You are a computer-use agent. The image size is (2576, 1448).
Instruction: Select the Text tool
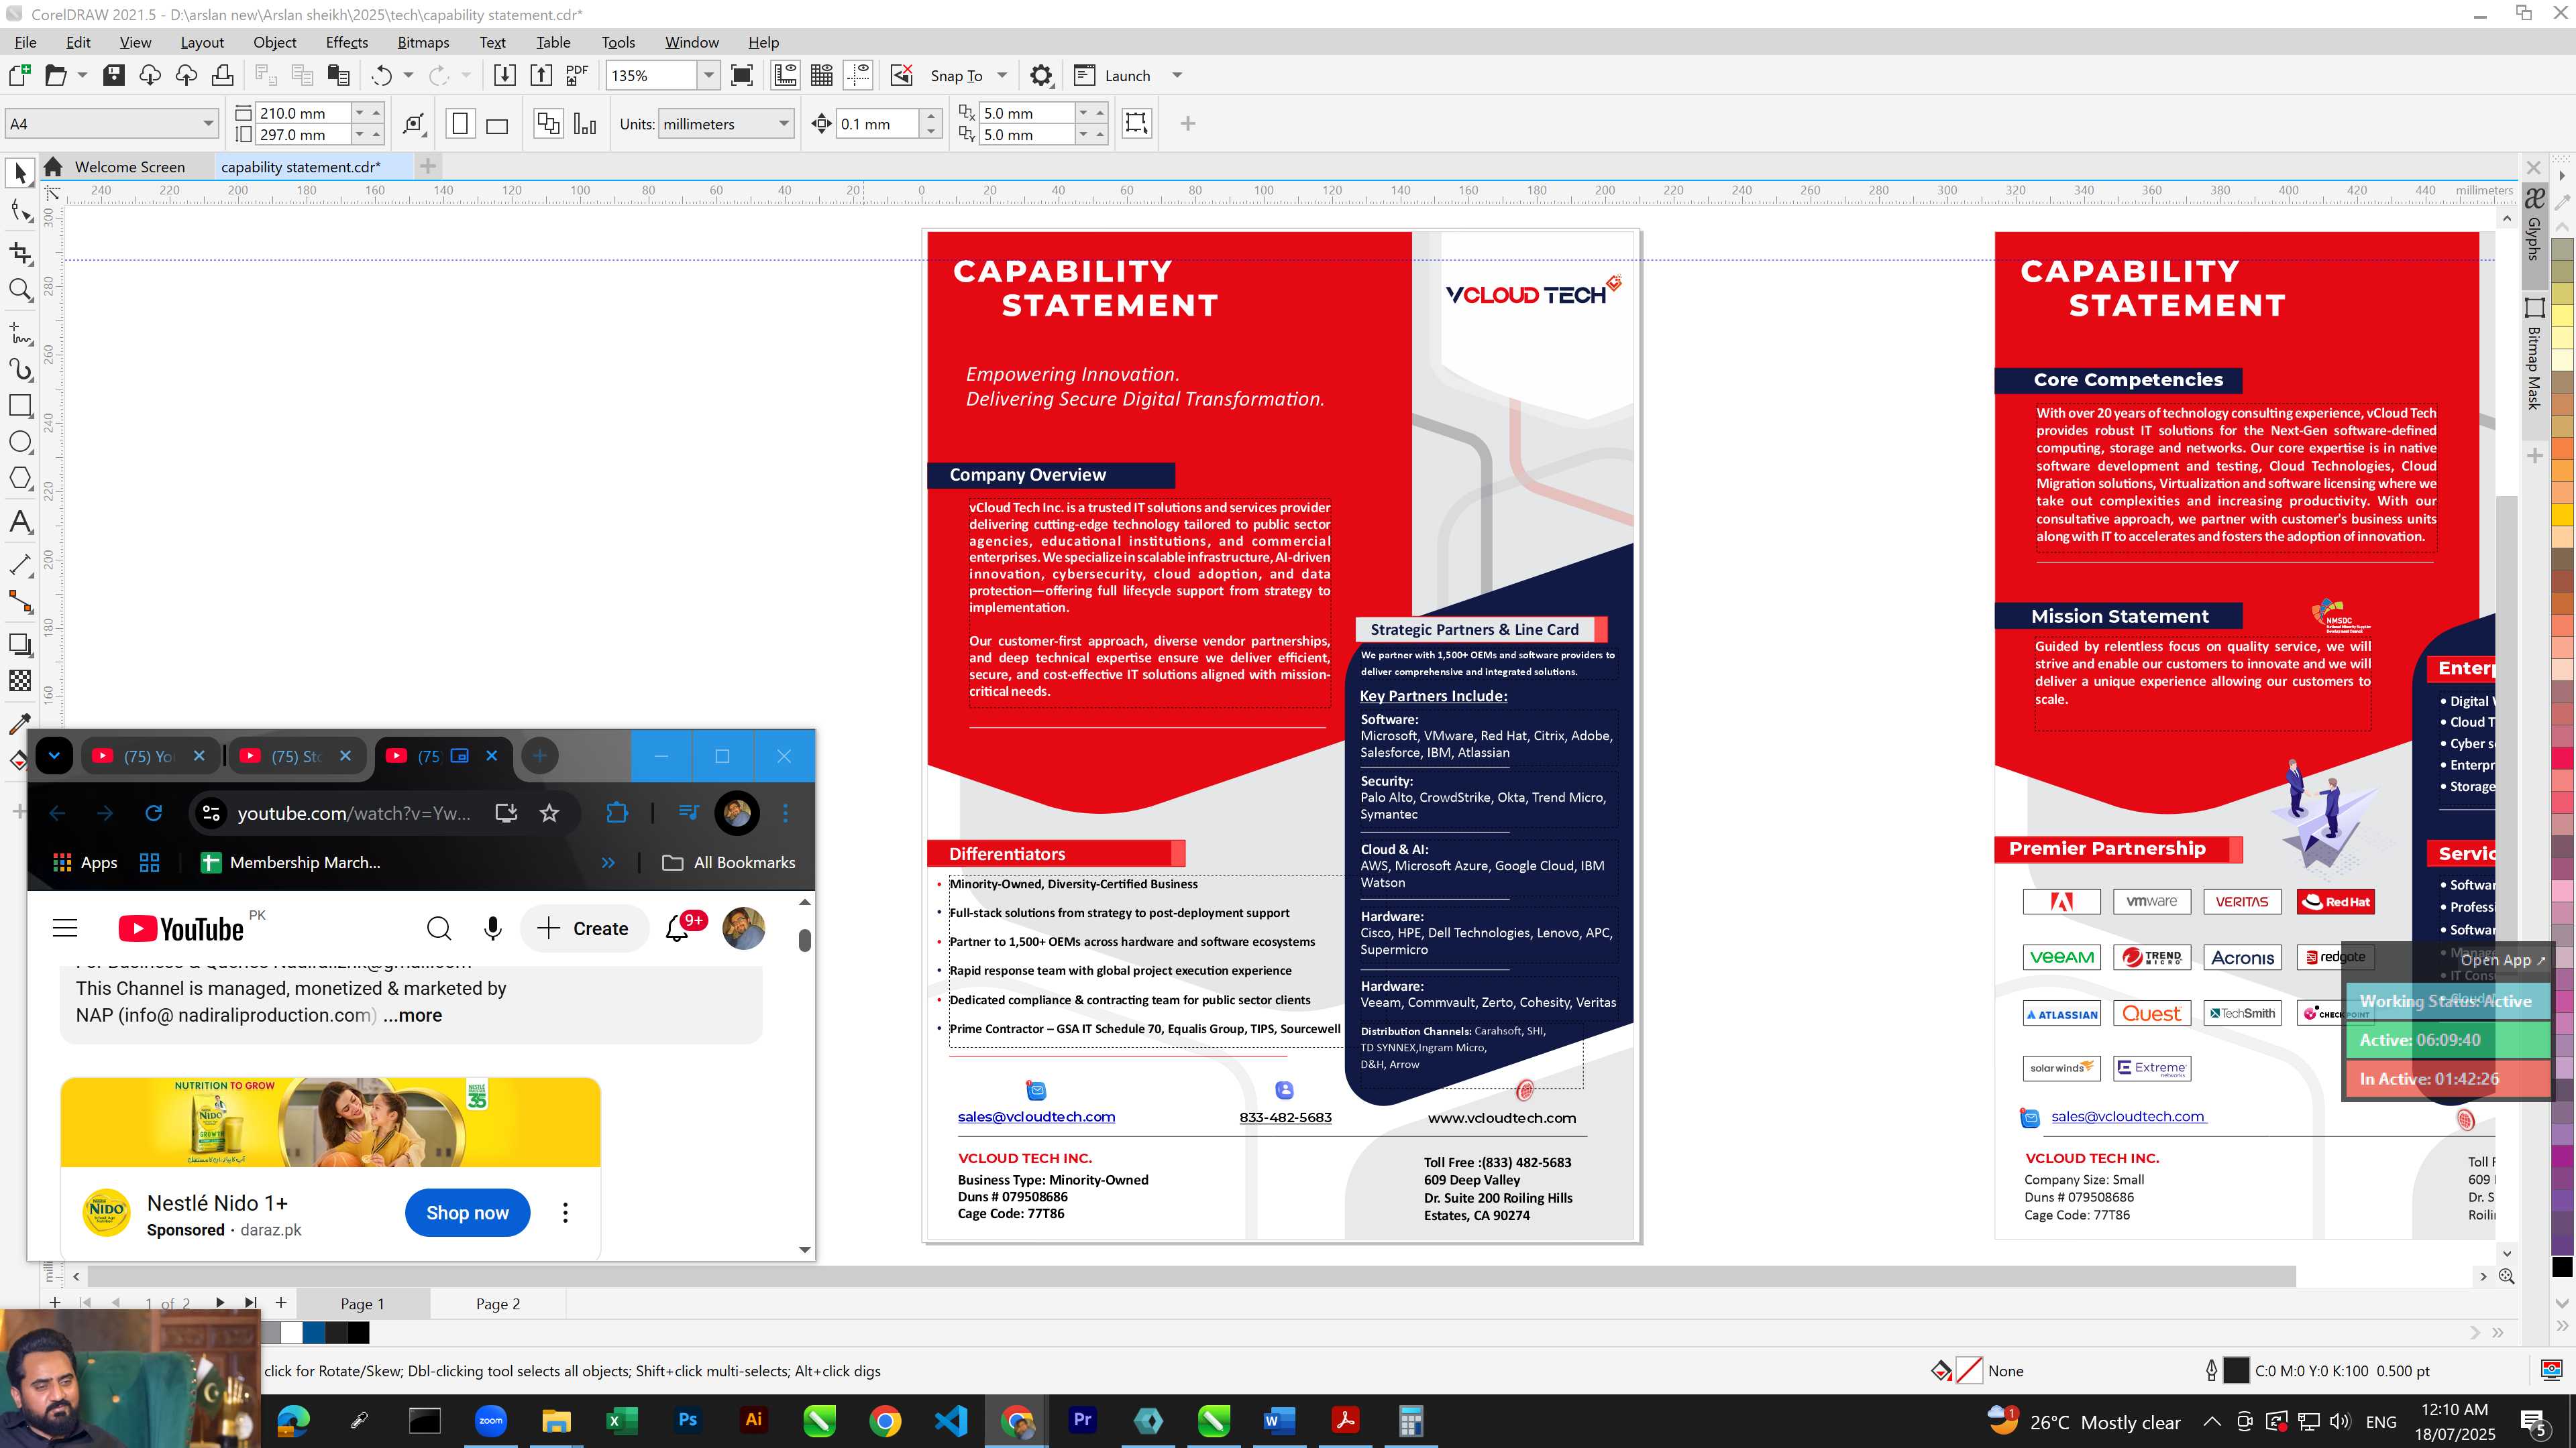(x=20, y=522)
